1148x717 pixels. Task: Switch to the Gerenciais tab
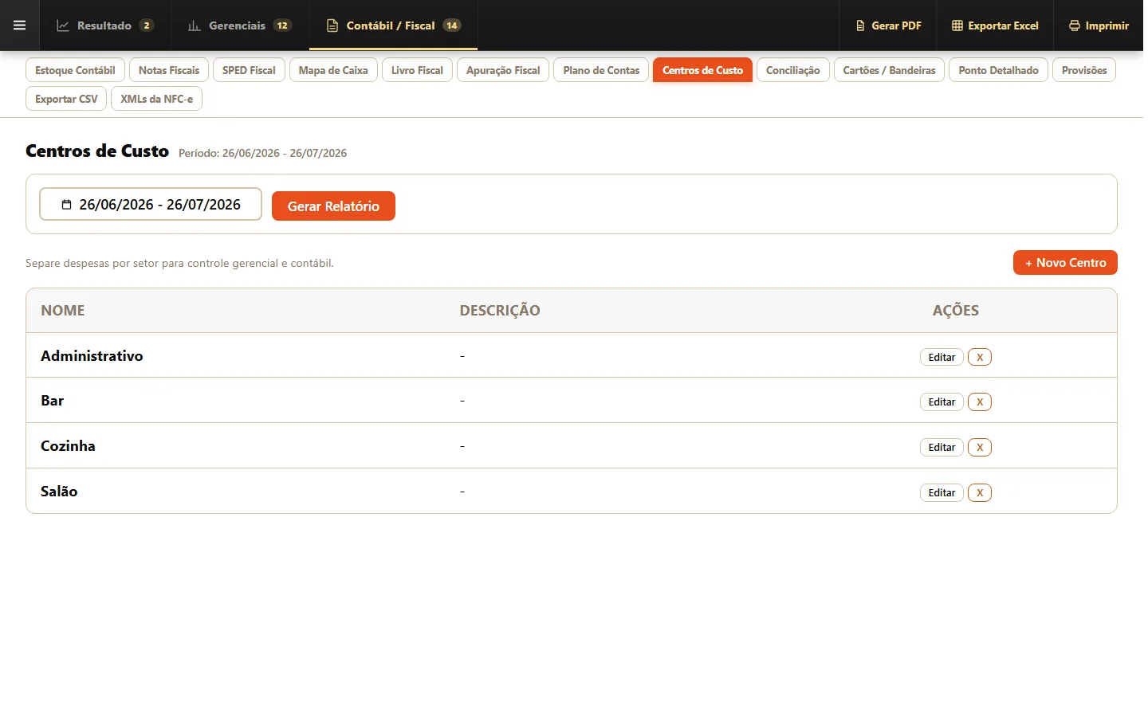point(240,25)
